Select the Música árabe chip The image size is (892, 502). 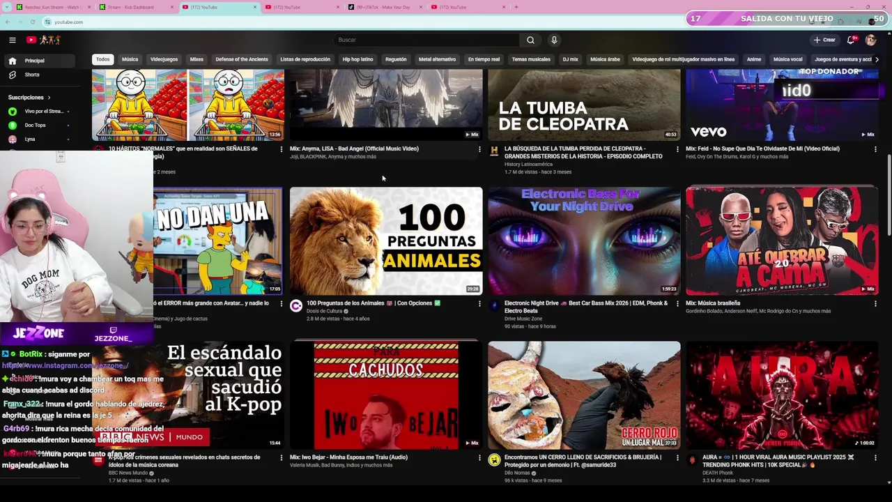point(605,59)
